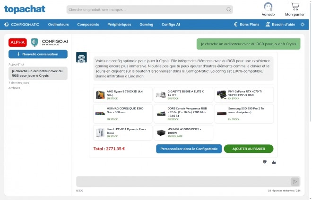Open the Mon panier cart icon
This screenshot has width=312, height=200.
pos(295,7)
